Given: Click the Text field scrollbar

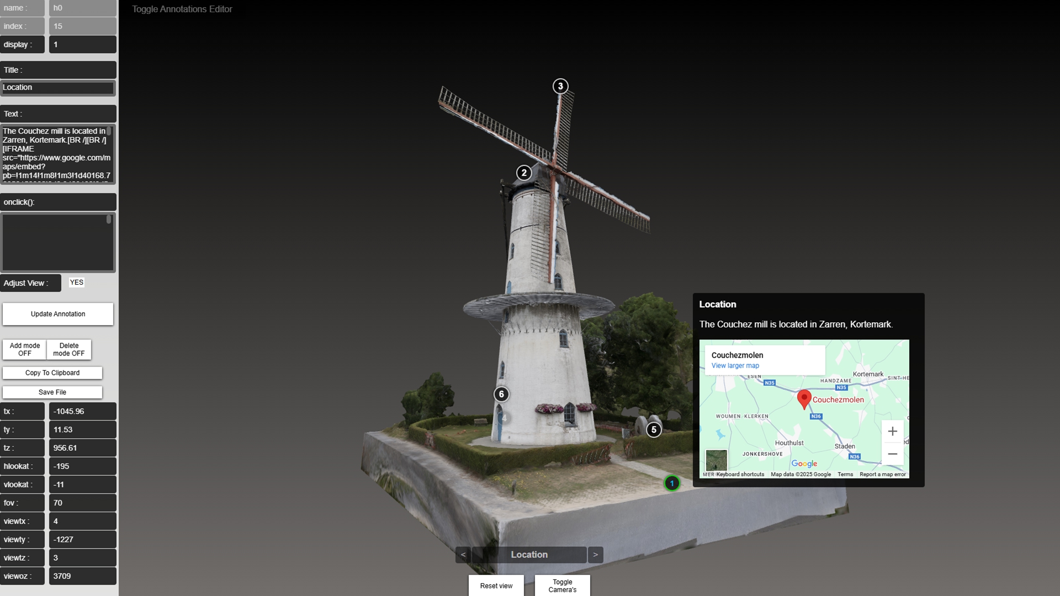Looking at the screenshot, I should click(109, 132).
